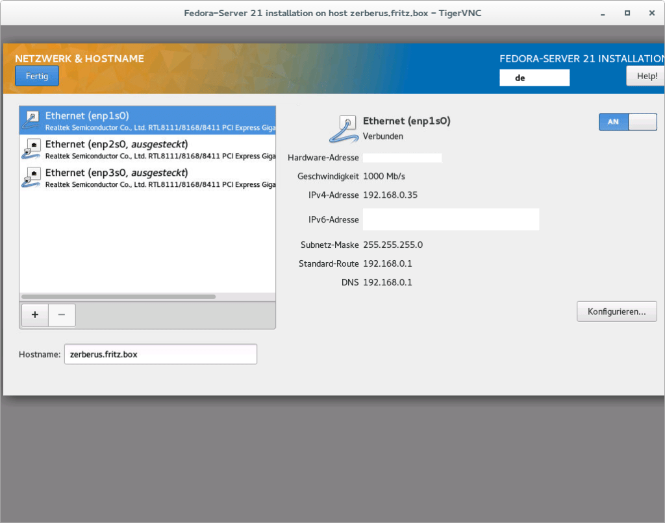Viewport: 665px width, 523px height.
Task: Open Konfigurieren... network settings
Action: (616, 311)
